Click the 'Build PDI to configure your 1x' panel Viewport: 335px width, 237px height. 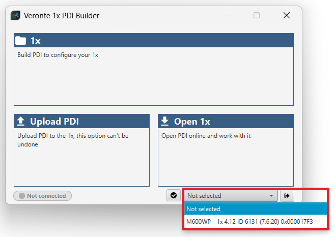pos(154,76)
